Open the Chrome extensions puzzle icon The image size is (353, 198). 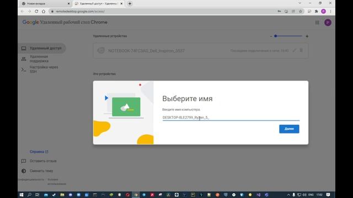[316, 11]
